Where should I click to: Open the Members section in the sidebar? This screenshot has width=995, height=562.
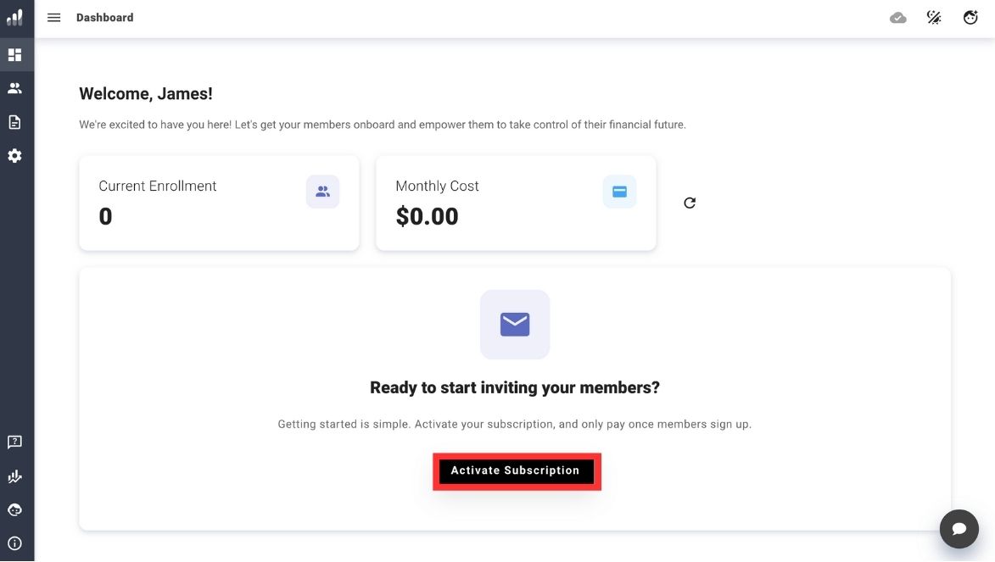(x=14, y=87)
